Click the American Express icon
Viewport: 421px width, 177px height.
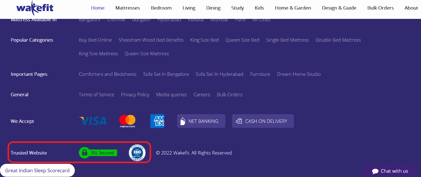(x=157, y=121)
